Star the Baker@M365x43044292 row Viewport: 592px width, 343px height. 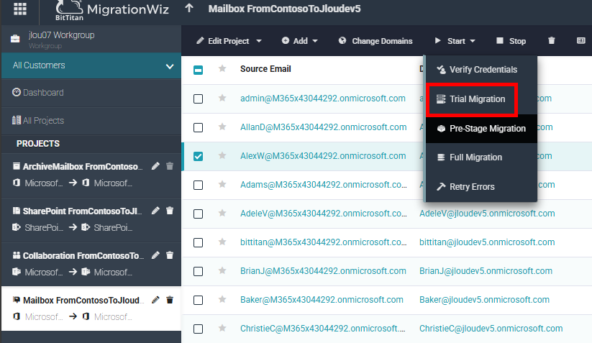pyautogui.click(x=222, y=299)
